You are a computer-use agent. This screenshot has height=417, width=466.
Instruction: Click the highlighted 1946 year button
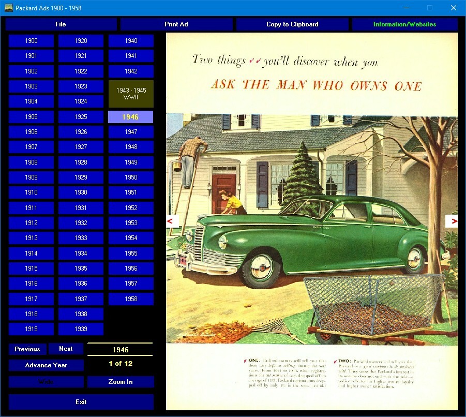(130, 117)
